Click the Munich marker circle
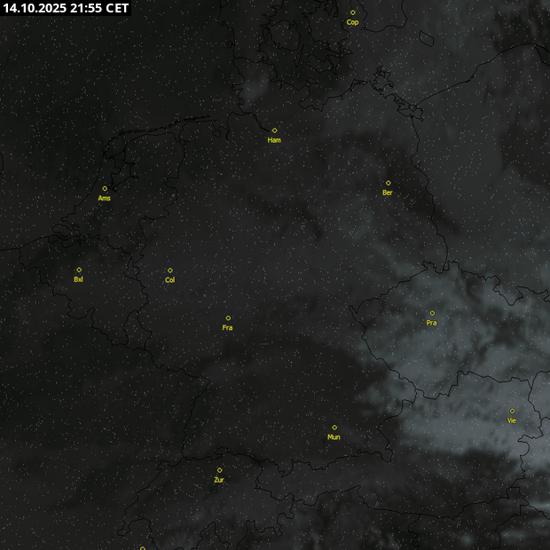This screenshot has height=550, width=550. (334, 428)
